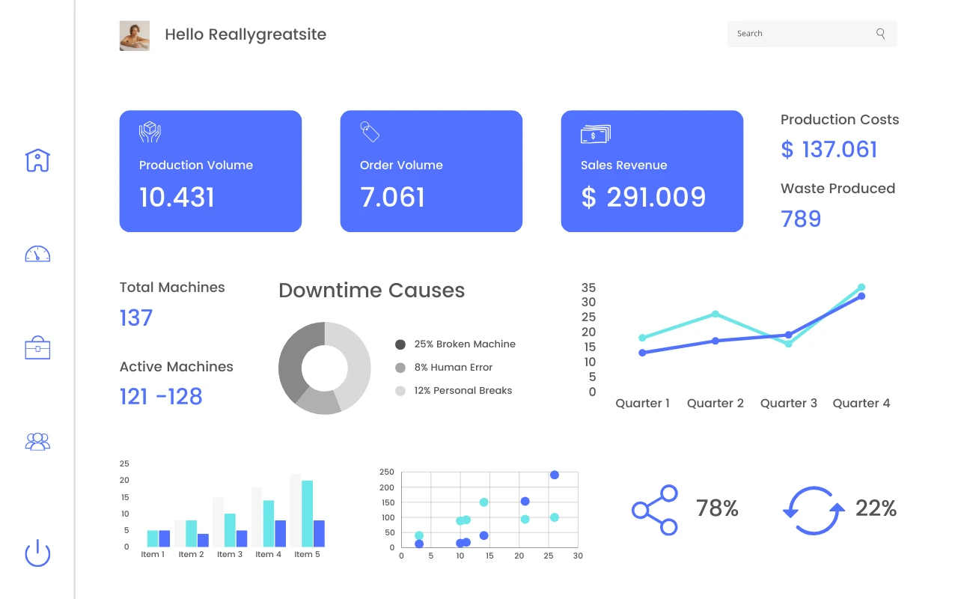Toggle the 25% Broken Machine legend dot
This screenshot has height=599, width=958.
coord(400,344)
